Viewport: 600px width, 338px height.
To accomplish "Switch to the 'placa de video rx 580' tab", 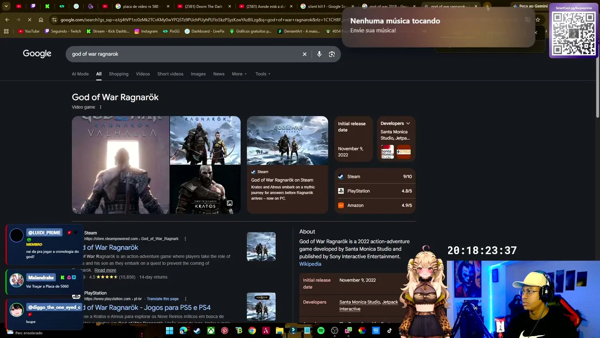I will click(142, 7).
